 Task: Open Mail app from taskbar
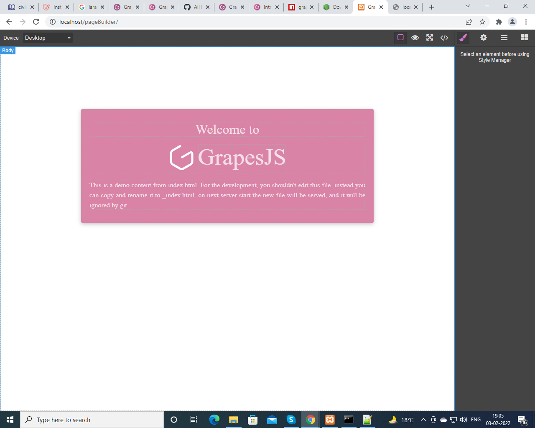(272, 420)
